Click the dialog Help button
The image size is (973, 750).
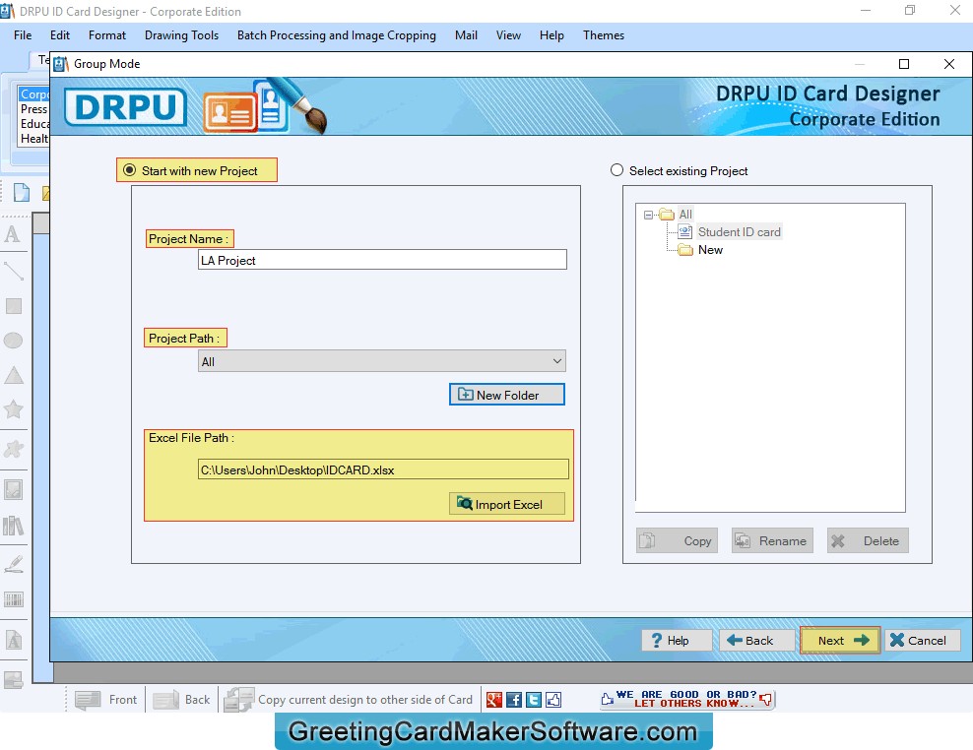coord(677,640)
